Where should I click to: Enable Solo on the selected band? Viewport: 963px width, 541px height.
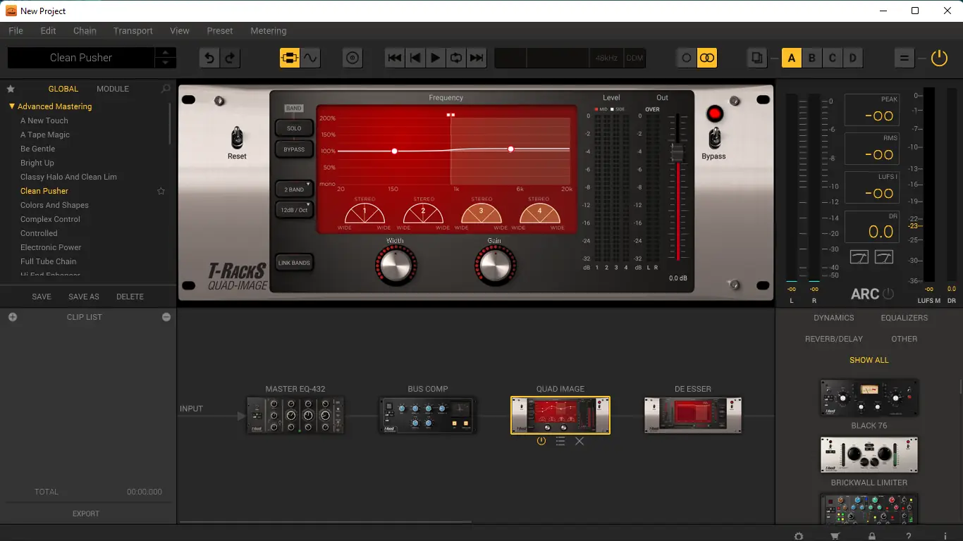(x=293, y=128)
